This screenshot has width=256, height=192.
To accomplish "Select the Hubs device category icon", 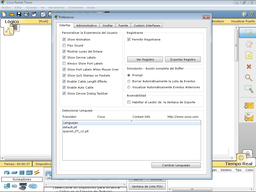I will tap(22, 172).
